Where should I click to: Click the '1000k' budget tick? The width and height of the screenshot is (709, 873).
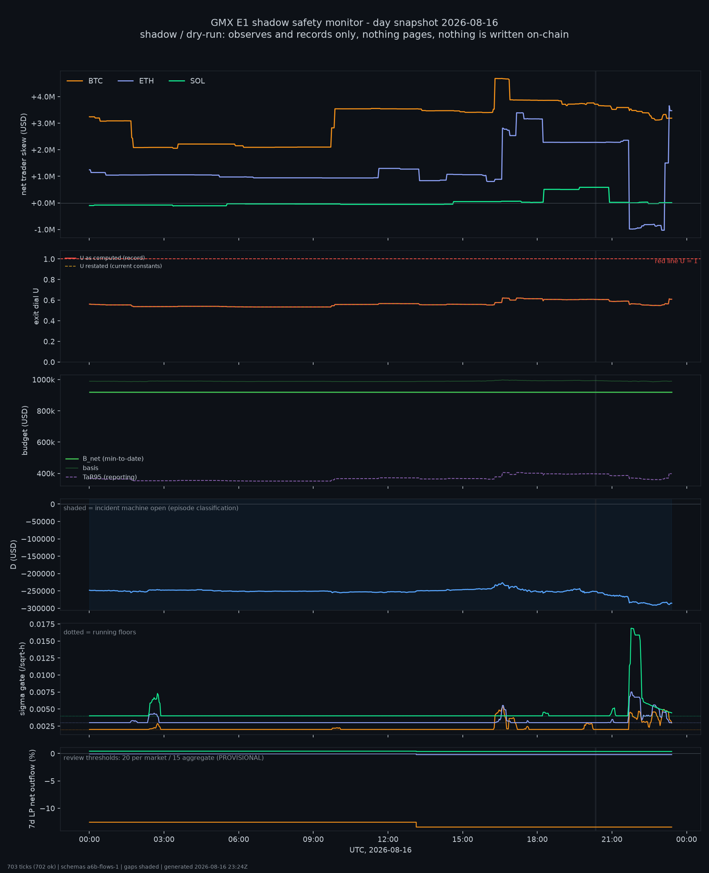[x=43, y=380]
